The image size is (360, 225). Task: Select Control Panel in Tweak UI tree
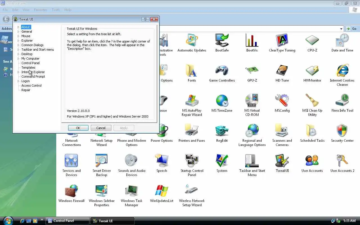click(x=30, y=63)
